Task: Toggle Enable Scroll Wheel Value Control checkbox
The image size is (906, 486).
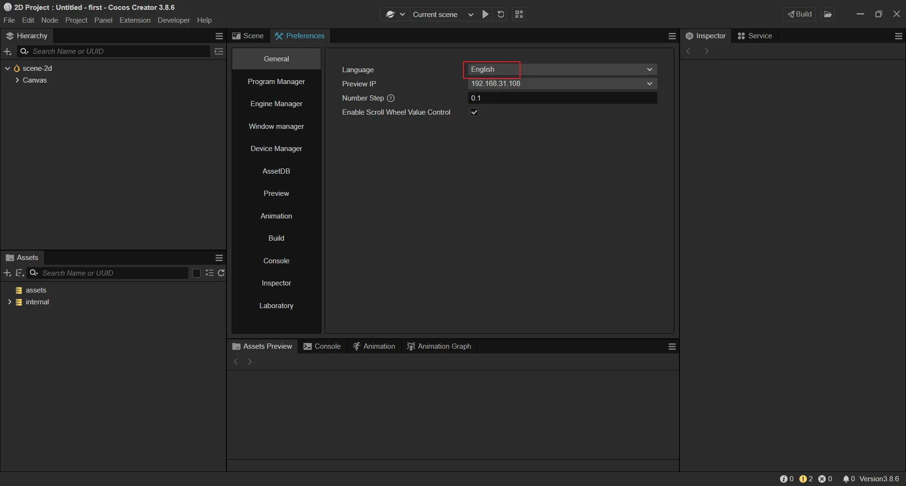Action: (474, 112)
